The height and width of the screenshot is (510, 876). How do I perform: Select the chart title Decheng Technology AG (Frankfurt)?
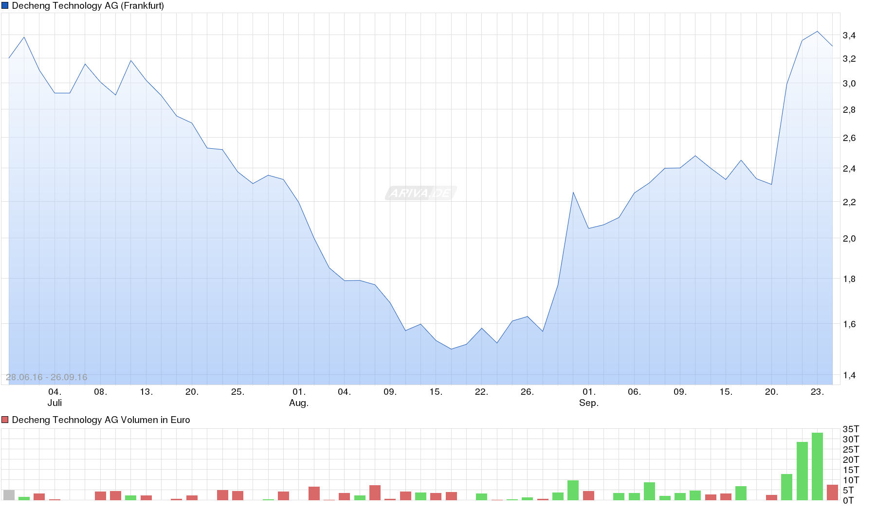point(89,5)
